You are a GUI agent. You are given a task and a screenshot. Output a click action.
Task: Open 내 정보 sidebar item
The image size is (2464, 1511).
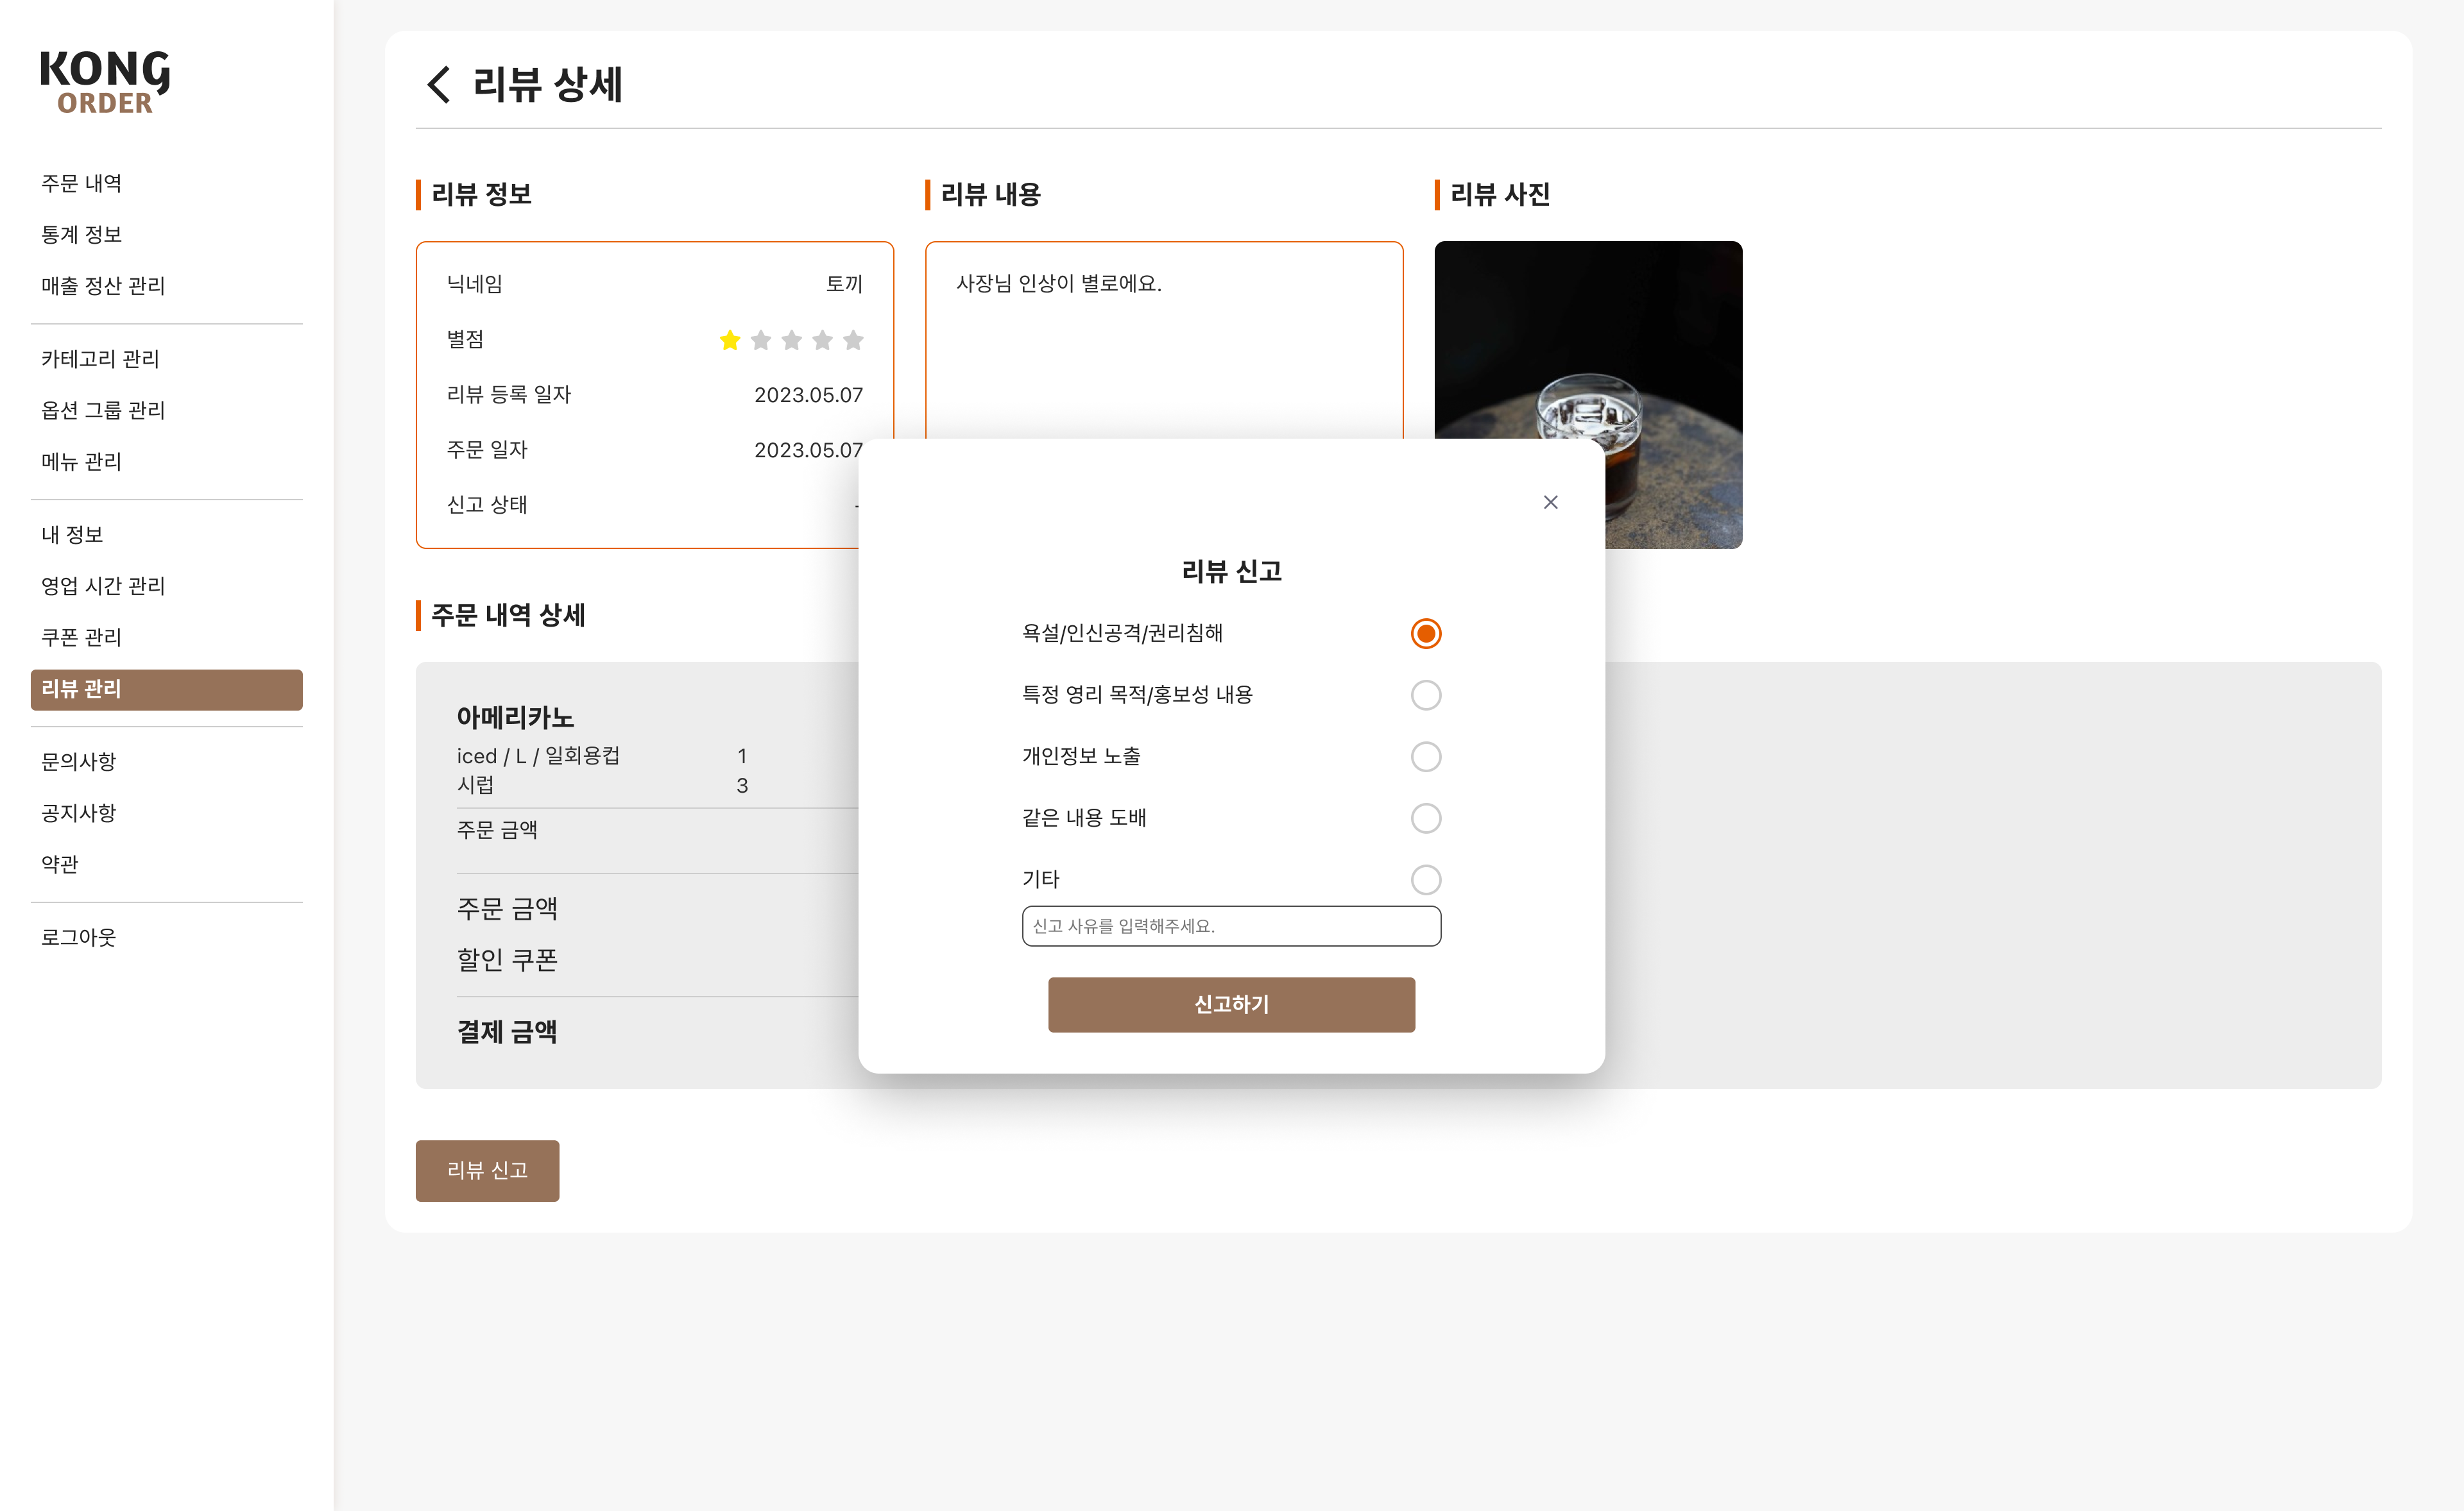click(x=72, y=535)
